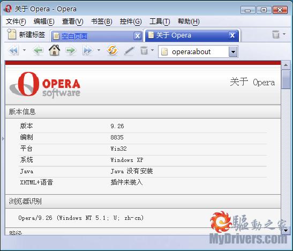Image resolution: width=293 pixels, height=251 pixels.
Task: Reload the page with the refresh icon
Action: click(112, 50)
